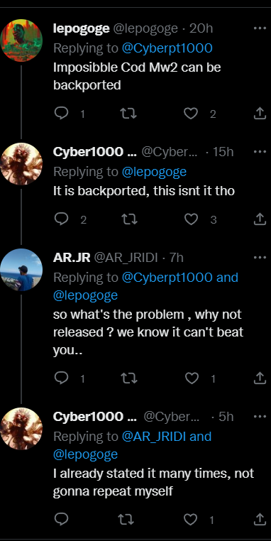Open lepogoge's profile avatar

pos(21,40)
